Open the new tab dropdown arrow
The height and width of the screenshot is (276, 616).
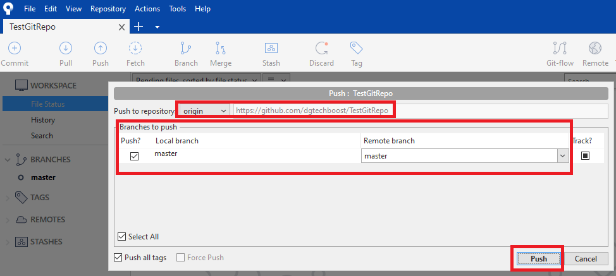157,27
